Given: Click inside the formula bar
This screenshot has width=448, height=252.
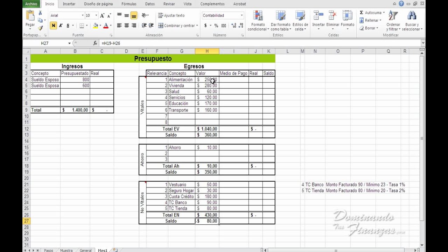Looking at the screenshot, I should click(x=261, y=43).
